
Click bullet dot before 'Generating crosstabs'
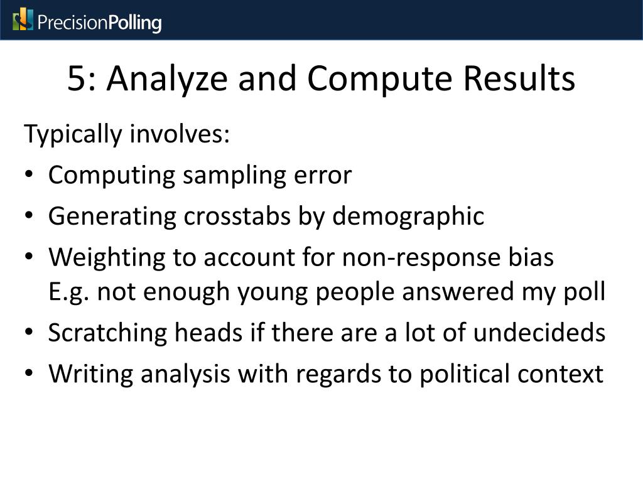click(28, 216)
